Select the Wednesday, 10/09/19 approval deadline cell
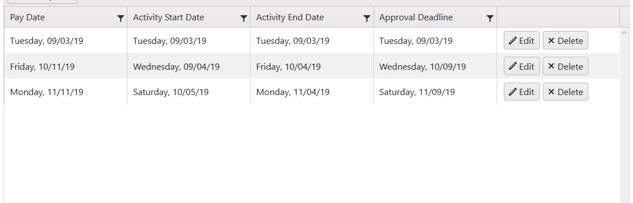This screenshot has height=203, width=633. click(435, 66)
